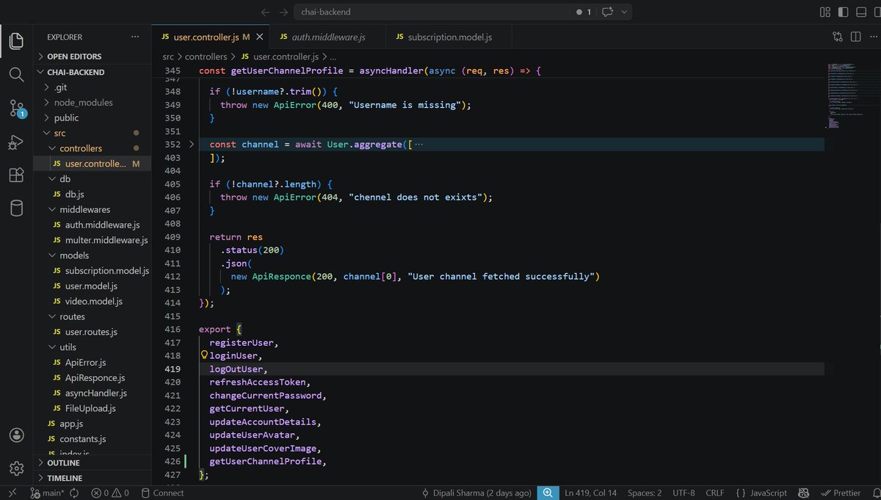This screenshot has height=500, width=881.
Task: Click the zoom magnifier status bar item
Action: [x=548, y=493]
